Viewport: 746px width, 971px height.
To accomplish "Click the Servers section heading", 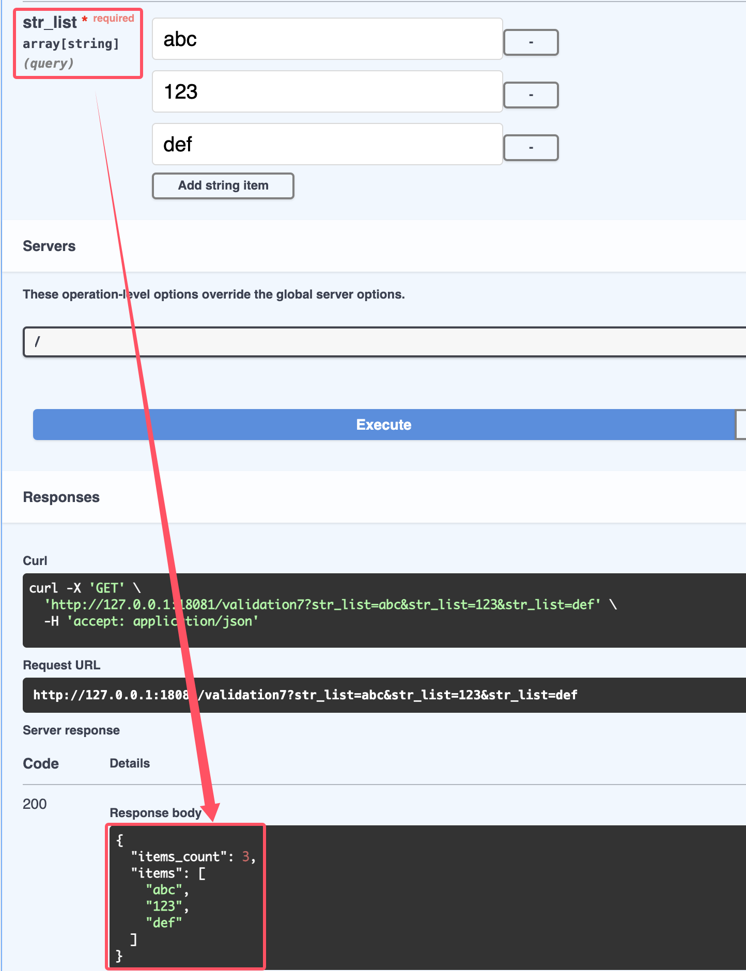I will point(49,246).
